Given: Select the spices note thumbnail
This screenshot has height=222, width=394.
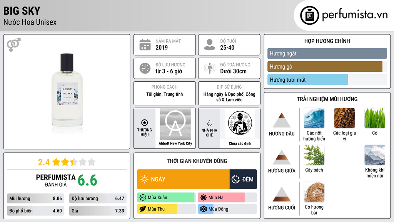Looking at the screenshot, I should [x=344, y=118].
